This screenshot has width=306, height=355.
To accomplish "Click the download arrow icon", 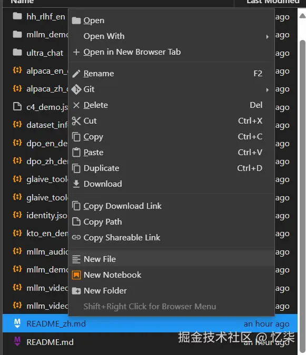I will click(x=76, y=184).
